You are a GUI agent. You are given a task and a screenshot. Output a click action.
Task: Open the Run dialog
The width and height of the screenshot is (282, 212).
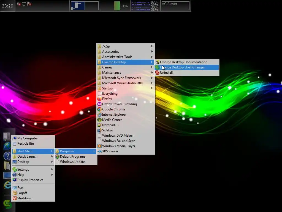tap(33, 188)
